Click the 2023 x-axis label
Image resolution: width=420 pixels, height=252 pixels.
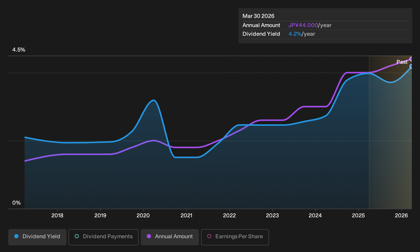272,216
